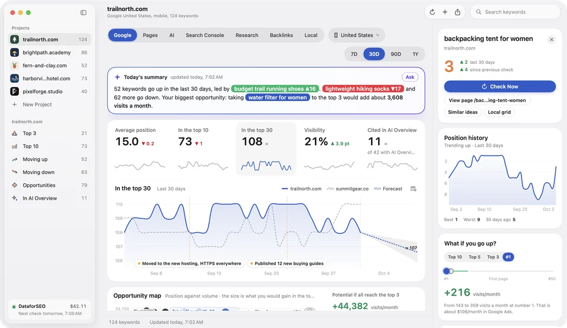Image resolution: width=567 pixels, height=328 pixels.
Task: Click the sparkle icon in Today's summary
Action: [117, 77]
